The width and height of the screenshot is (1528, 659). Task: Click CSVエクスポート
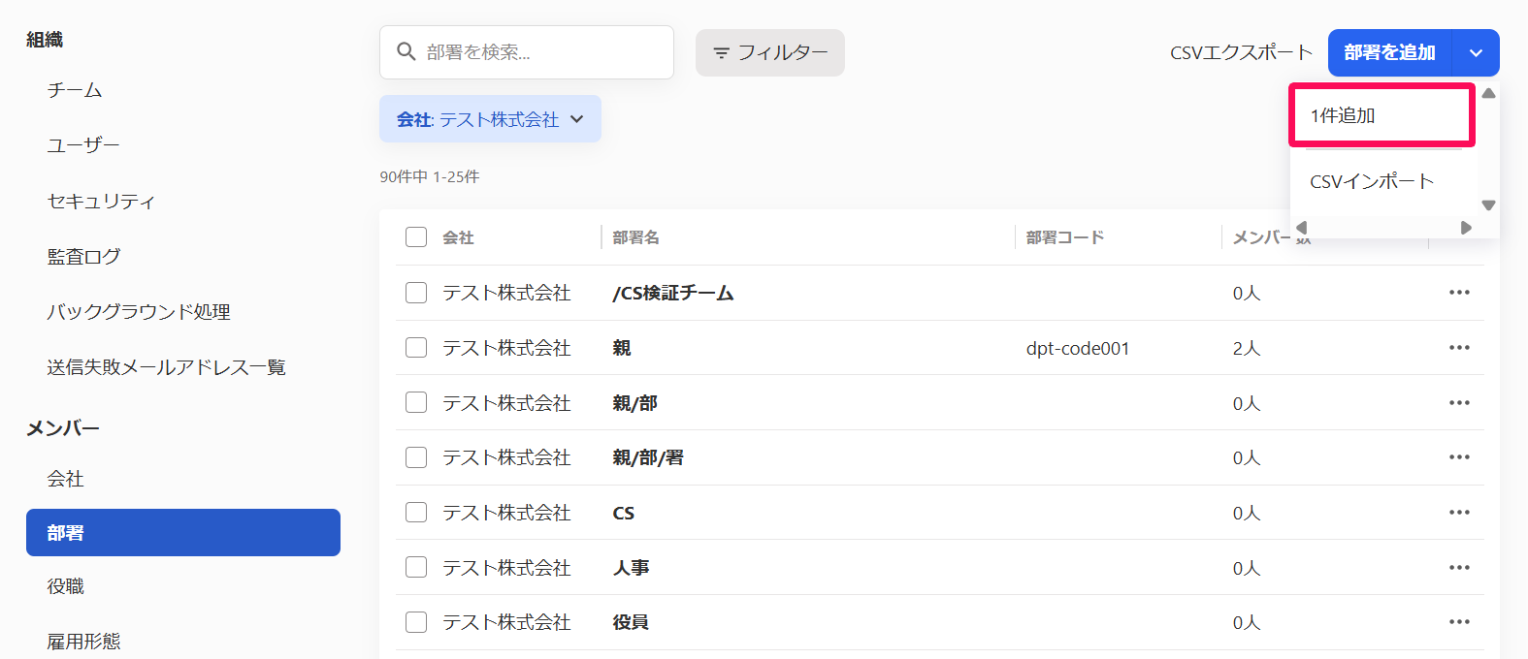1241,52
